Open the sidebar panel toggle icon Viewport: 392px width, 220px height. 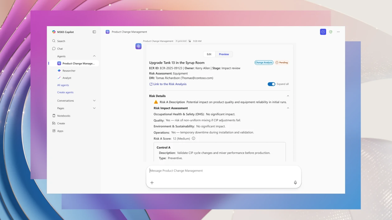point(94,32)
